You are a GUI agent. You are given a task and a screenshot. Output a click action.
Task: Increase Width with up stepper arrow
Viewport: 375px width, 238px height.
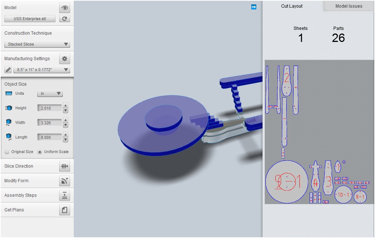(65, 120)
